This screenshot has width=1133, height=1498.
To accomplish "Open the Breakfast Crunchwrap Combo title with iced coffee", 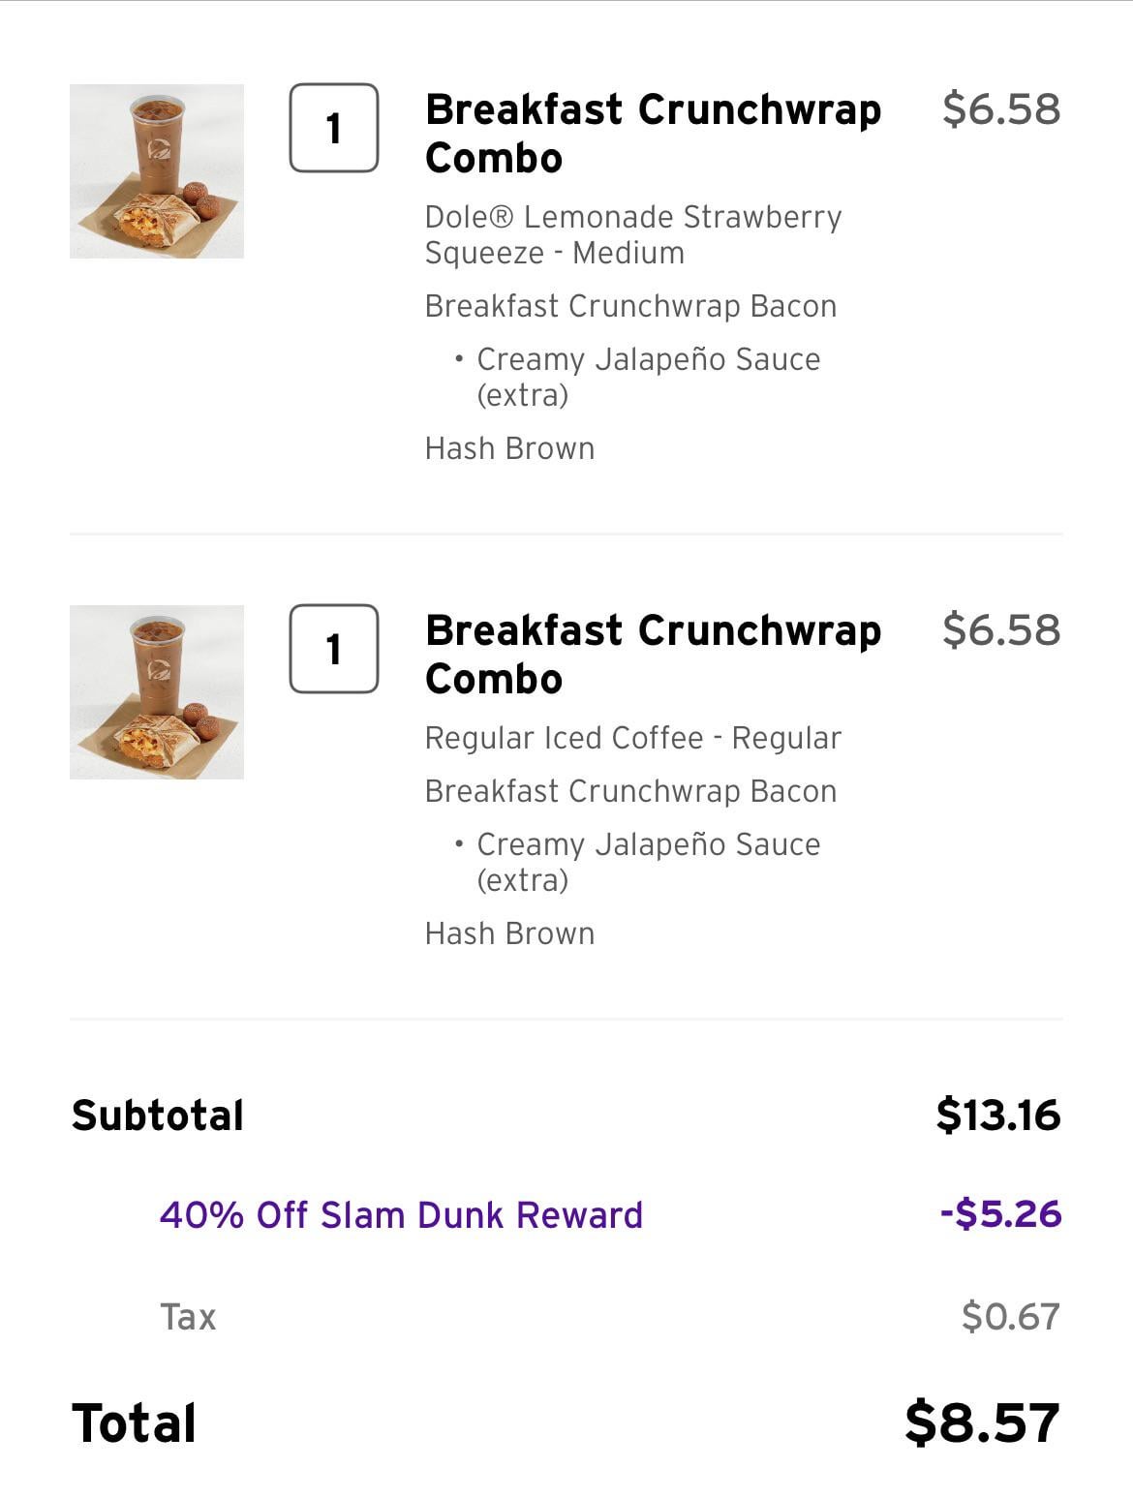I will coord(653,655).
